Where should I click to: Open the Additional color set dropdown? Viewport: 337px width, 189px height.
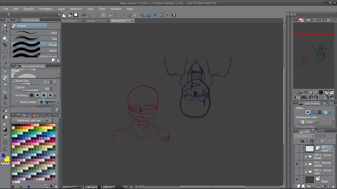click(x=30, y=120)
